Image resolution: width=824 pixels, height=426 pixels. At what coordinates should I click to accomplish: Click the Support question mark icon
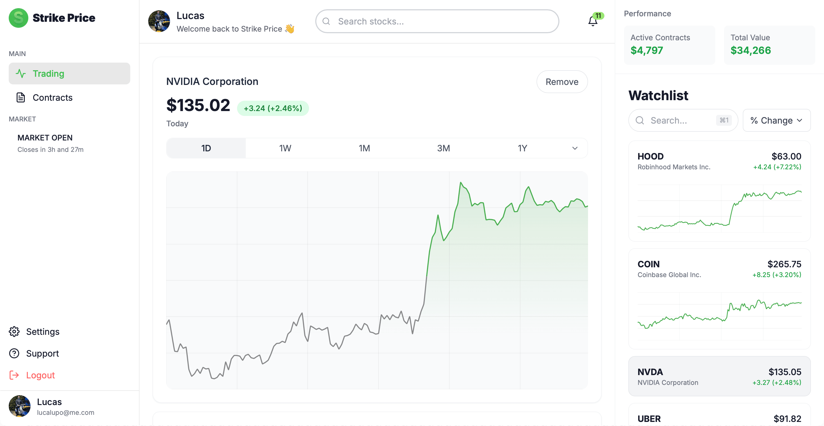pos(14,353)
